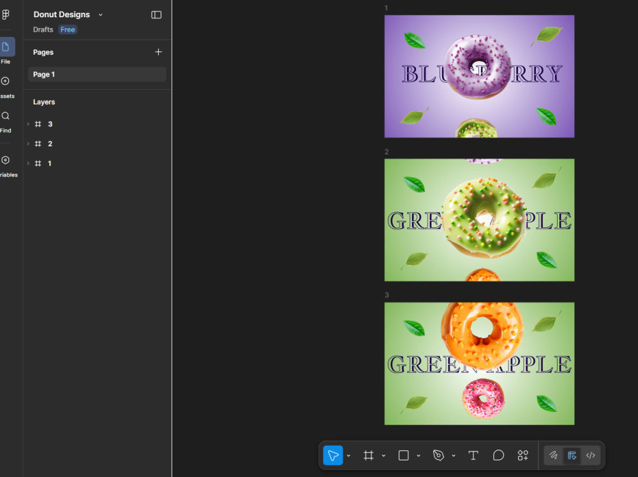638x477 pixels.
Task: Click frame label 3 on canvas
Action: pyautogui.click(x=387, y=295)
